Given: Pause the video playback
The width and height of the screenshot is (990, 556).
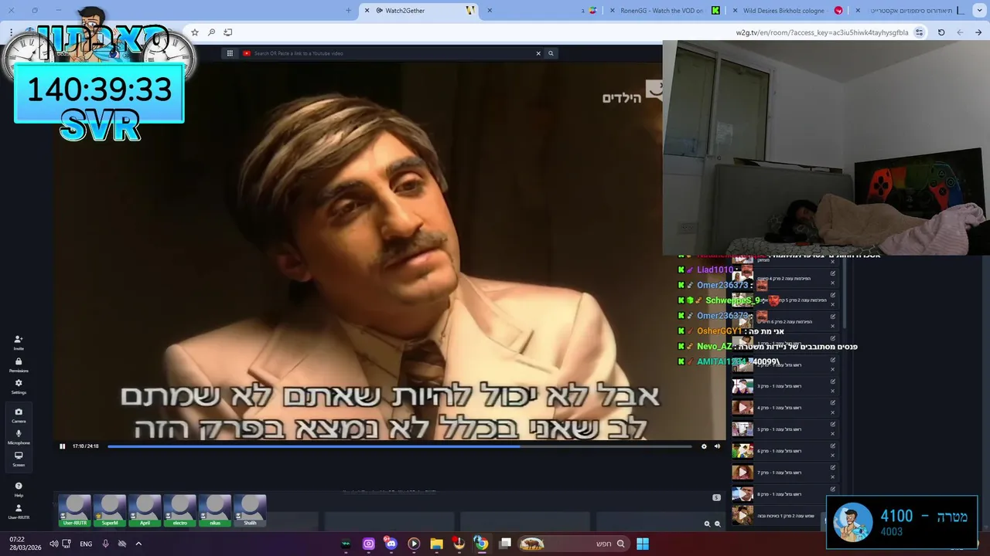Looking at the screenshot, I should coord(63,446).
